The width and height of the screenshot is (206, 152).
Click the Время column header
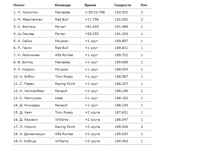coord(90,6)
